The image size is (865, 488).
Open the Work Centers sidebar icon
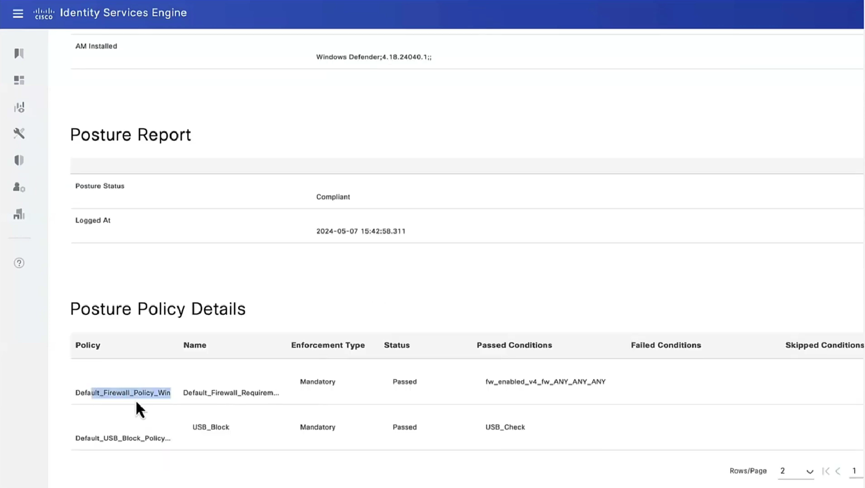[x=19, y=214]
